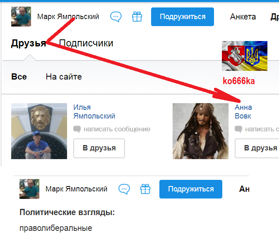Open Илья Ямпольский's profile name link
279x242 pixels.
click(94, 112)
